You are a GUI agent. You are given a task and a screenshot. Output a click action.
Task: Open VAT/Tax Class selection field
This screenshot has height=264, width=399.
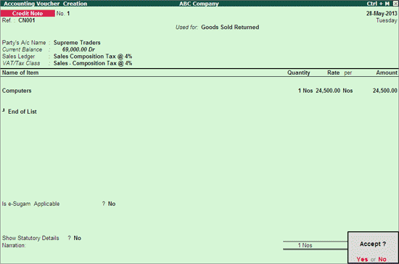(x=93, y=63)
